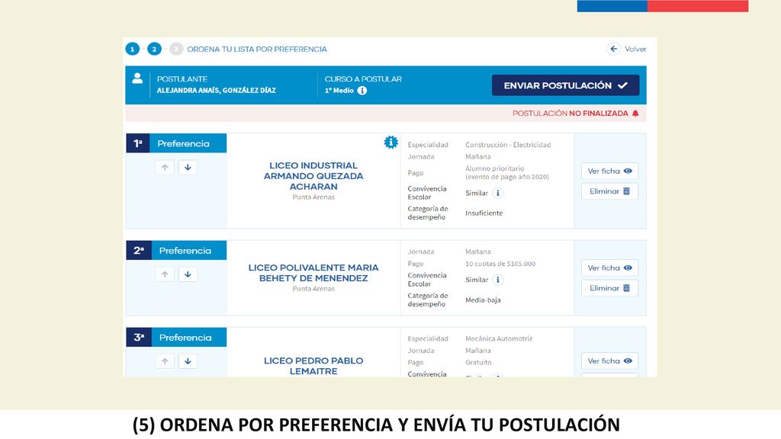The image size is (781, 439).
Task: Move 1ª Preferencia down with arrow
Action: (188, 167)
